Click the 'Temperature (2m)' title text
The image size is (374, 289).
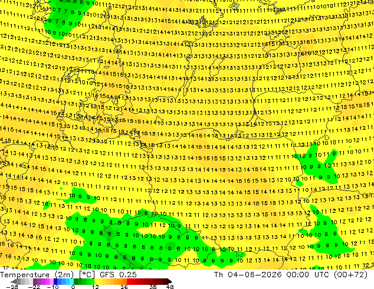pyautogui.click(x=37, y=275)
